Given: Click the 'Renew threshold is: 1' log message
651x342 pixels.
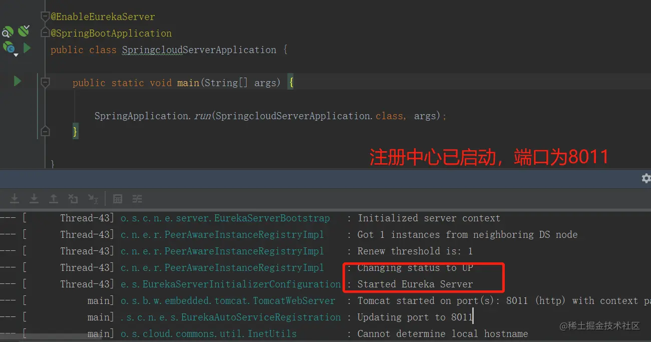Looking at the screenshot, I should 415,251.
